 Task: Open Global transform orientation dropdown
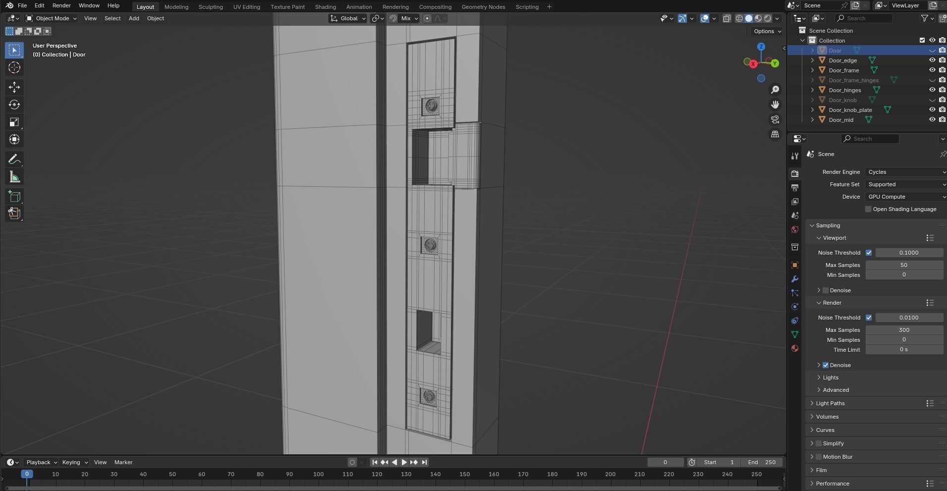(348, 18)
